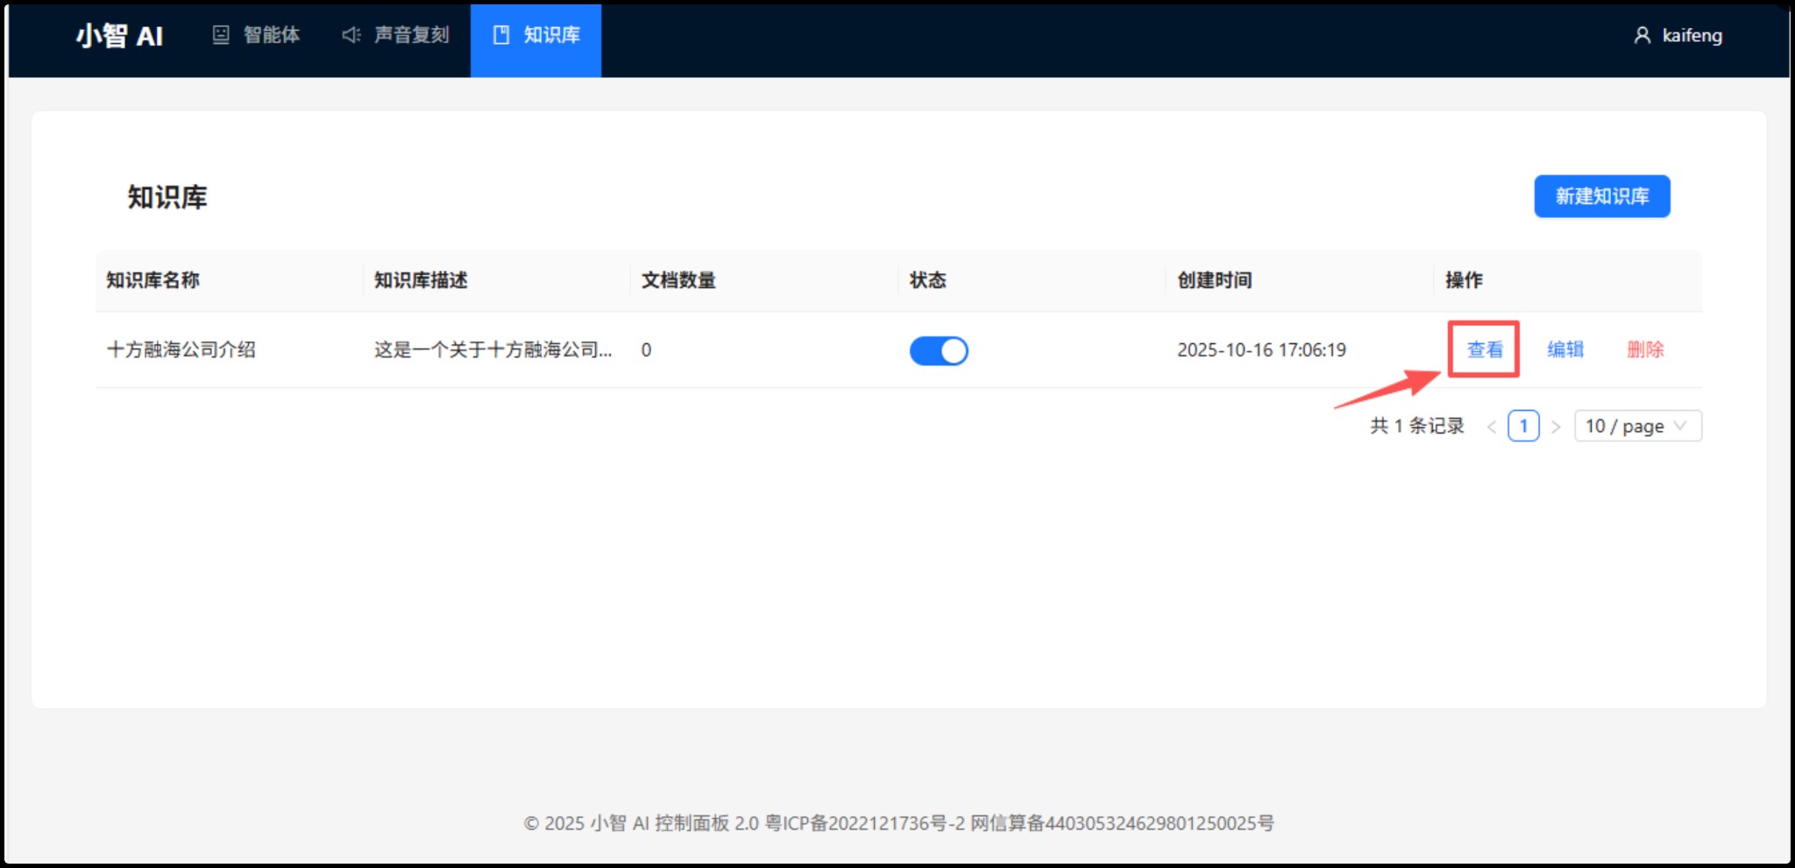
Task: Click the 小智 AI logo
Action: click(119, 36)
